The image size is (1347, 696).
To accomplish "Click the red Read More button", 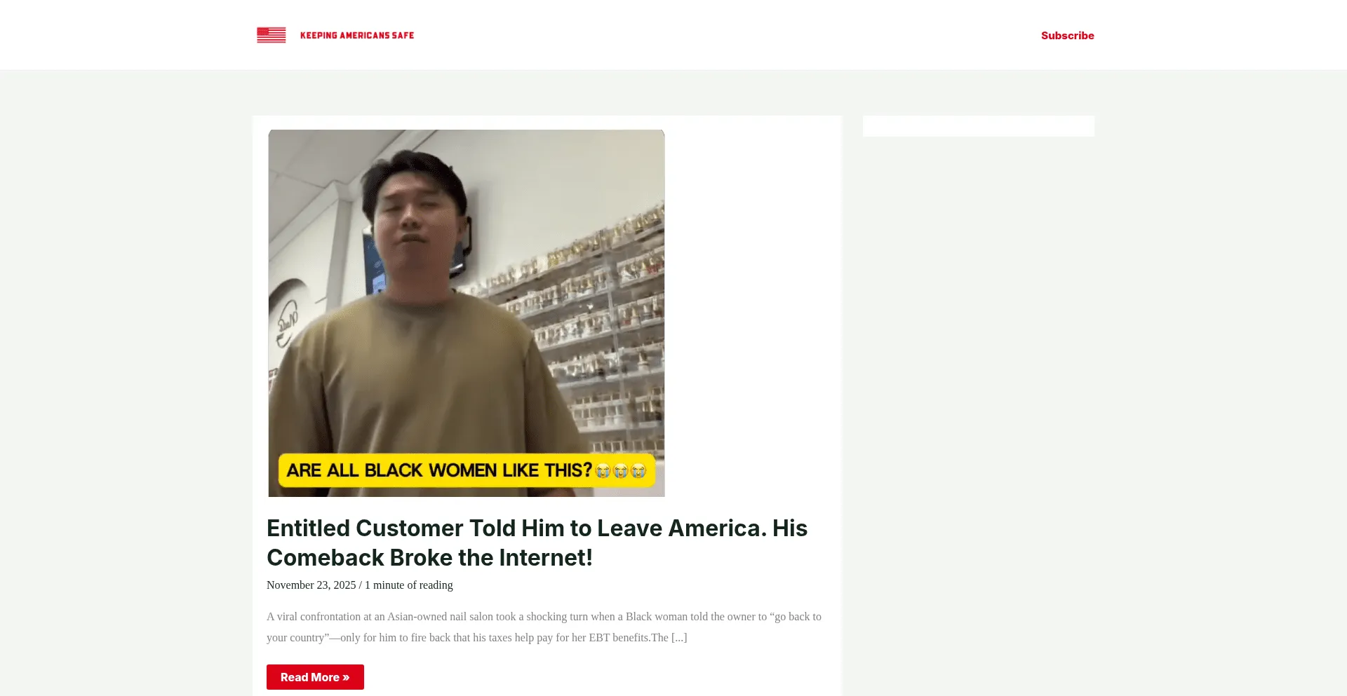I will pyautogui.click(x=315, y=677).
